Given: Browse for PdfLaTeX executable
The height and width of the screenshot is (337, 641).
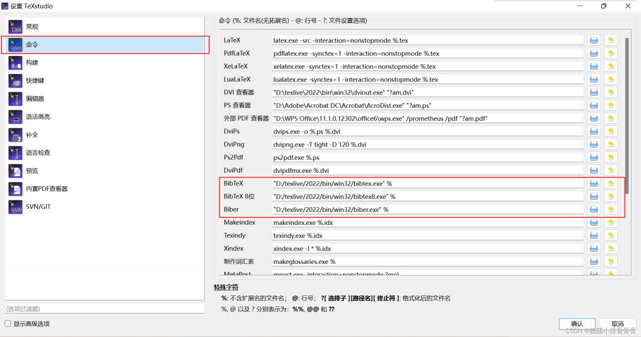Looking at the screenshot, I should [594, 53].
